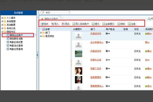The width and height of the screenshot is (153, 102).
Task: Open the 会计核算中心 department link
Action: (x=97, y=42)
